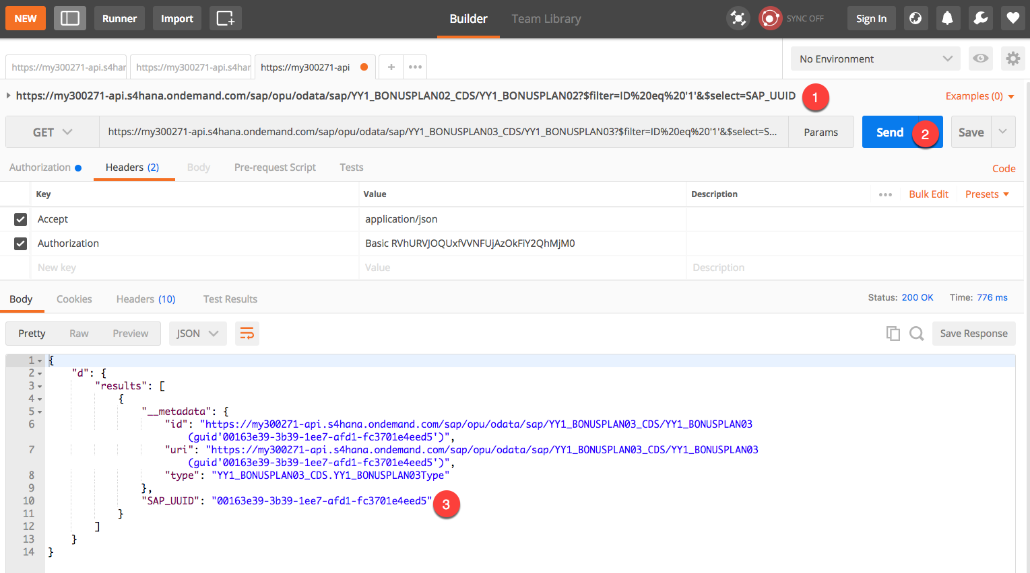
Task: Open the Params editor
Action: click(x=820, y=132)
